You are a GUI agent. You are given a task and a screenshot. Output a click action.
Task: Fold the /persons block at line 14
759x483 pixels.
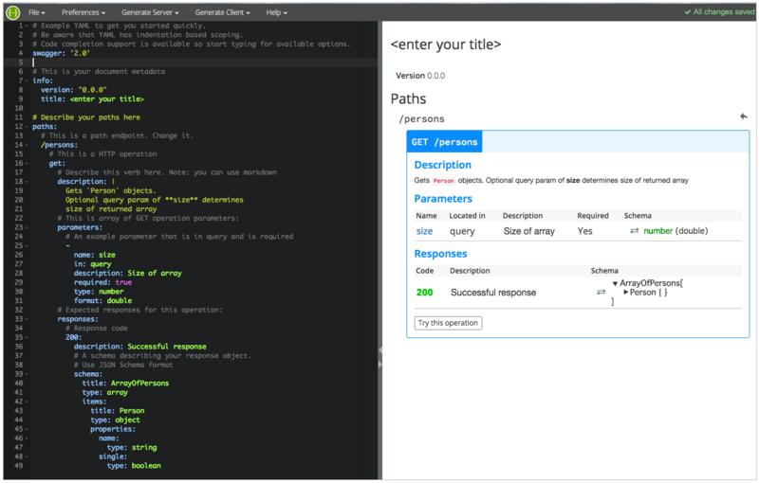[x=27, y=145]
